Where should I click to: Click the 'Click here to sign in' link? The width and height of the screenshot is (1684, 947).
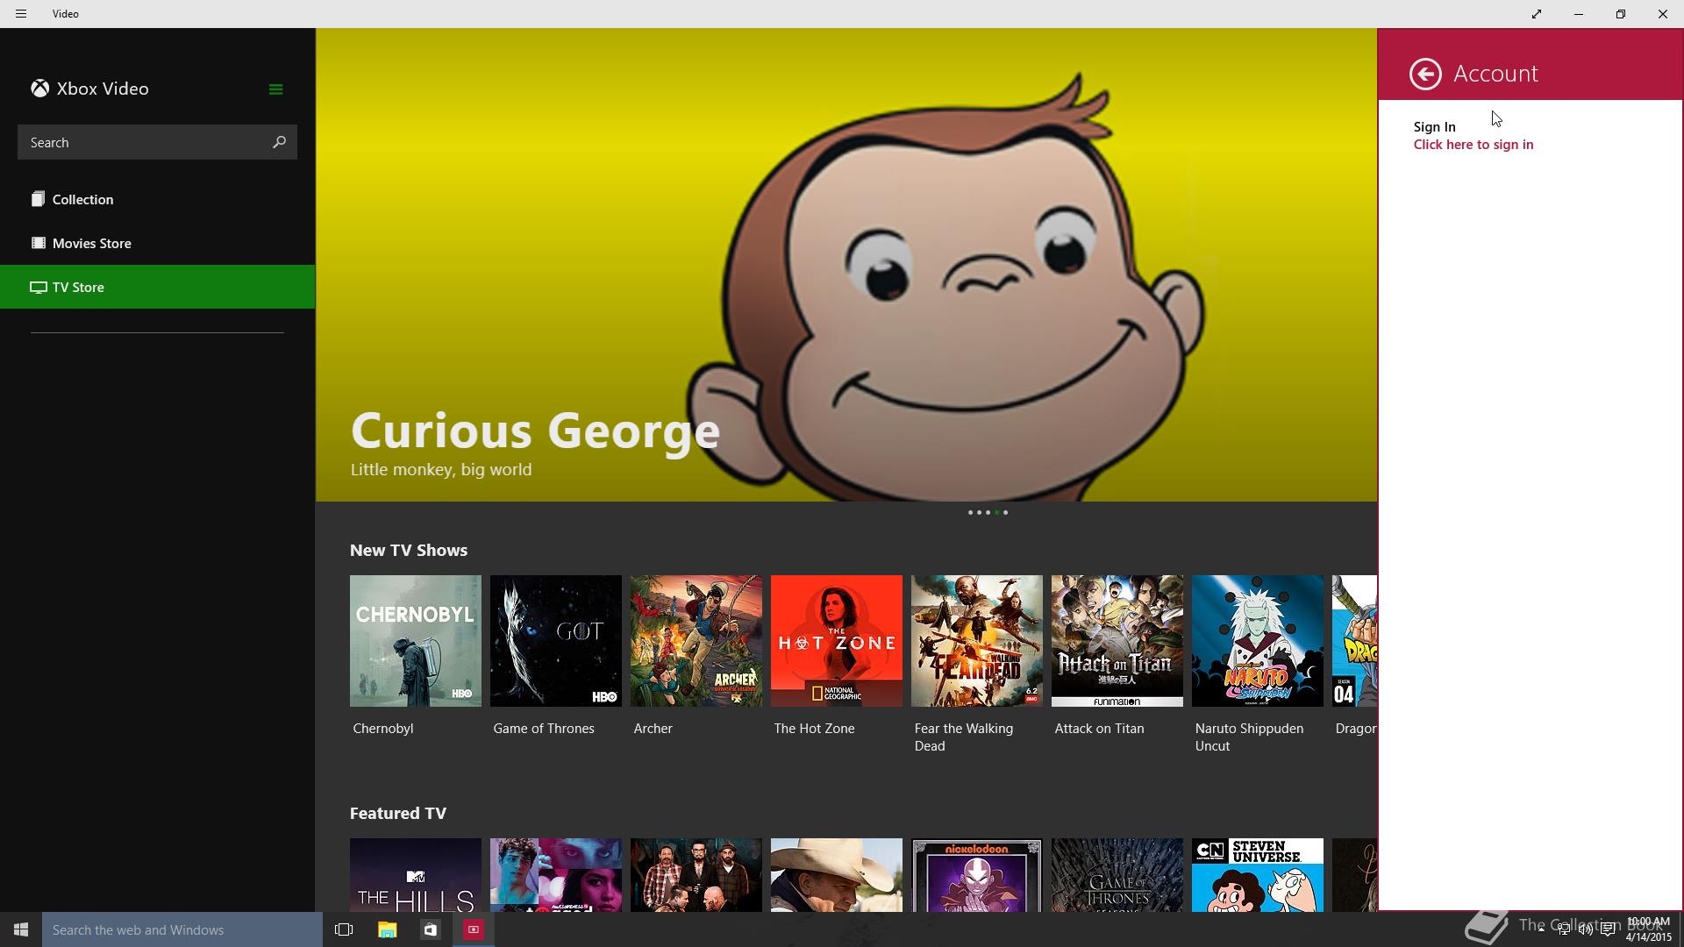[1473, 145]
